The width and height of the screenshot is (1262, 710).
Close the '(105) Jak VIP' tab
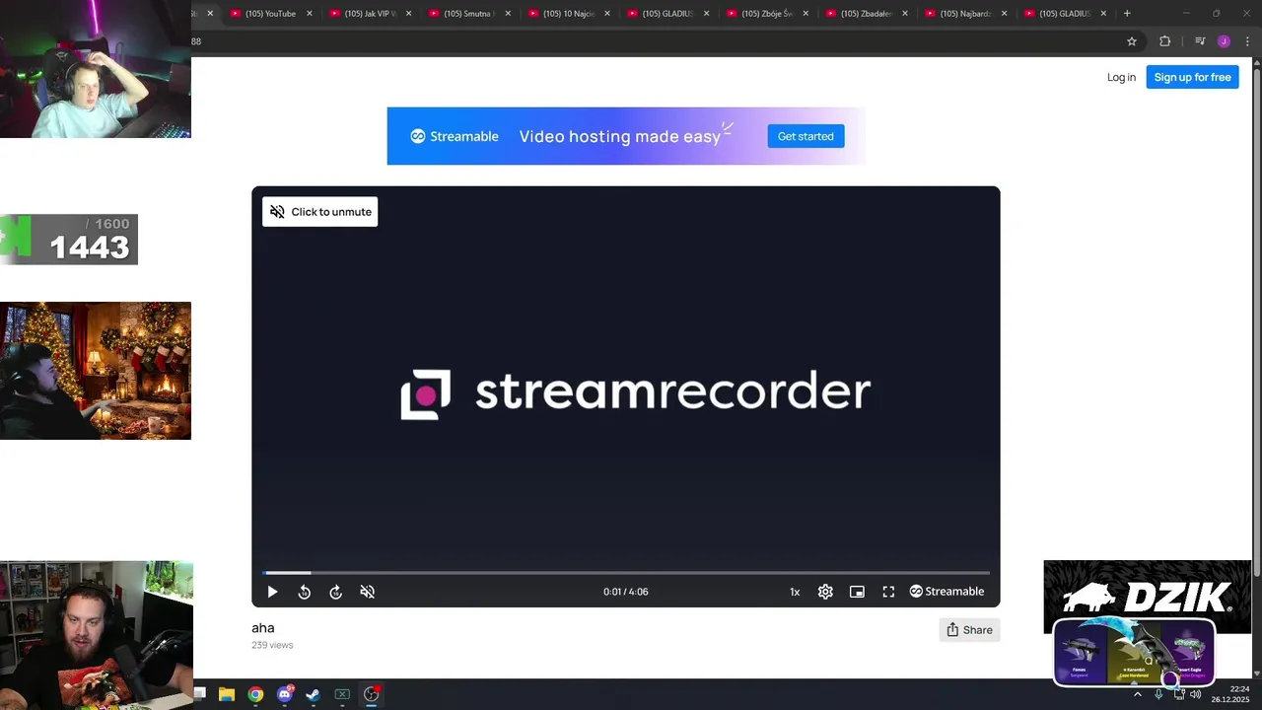tap(409, 14)
